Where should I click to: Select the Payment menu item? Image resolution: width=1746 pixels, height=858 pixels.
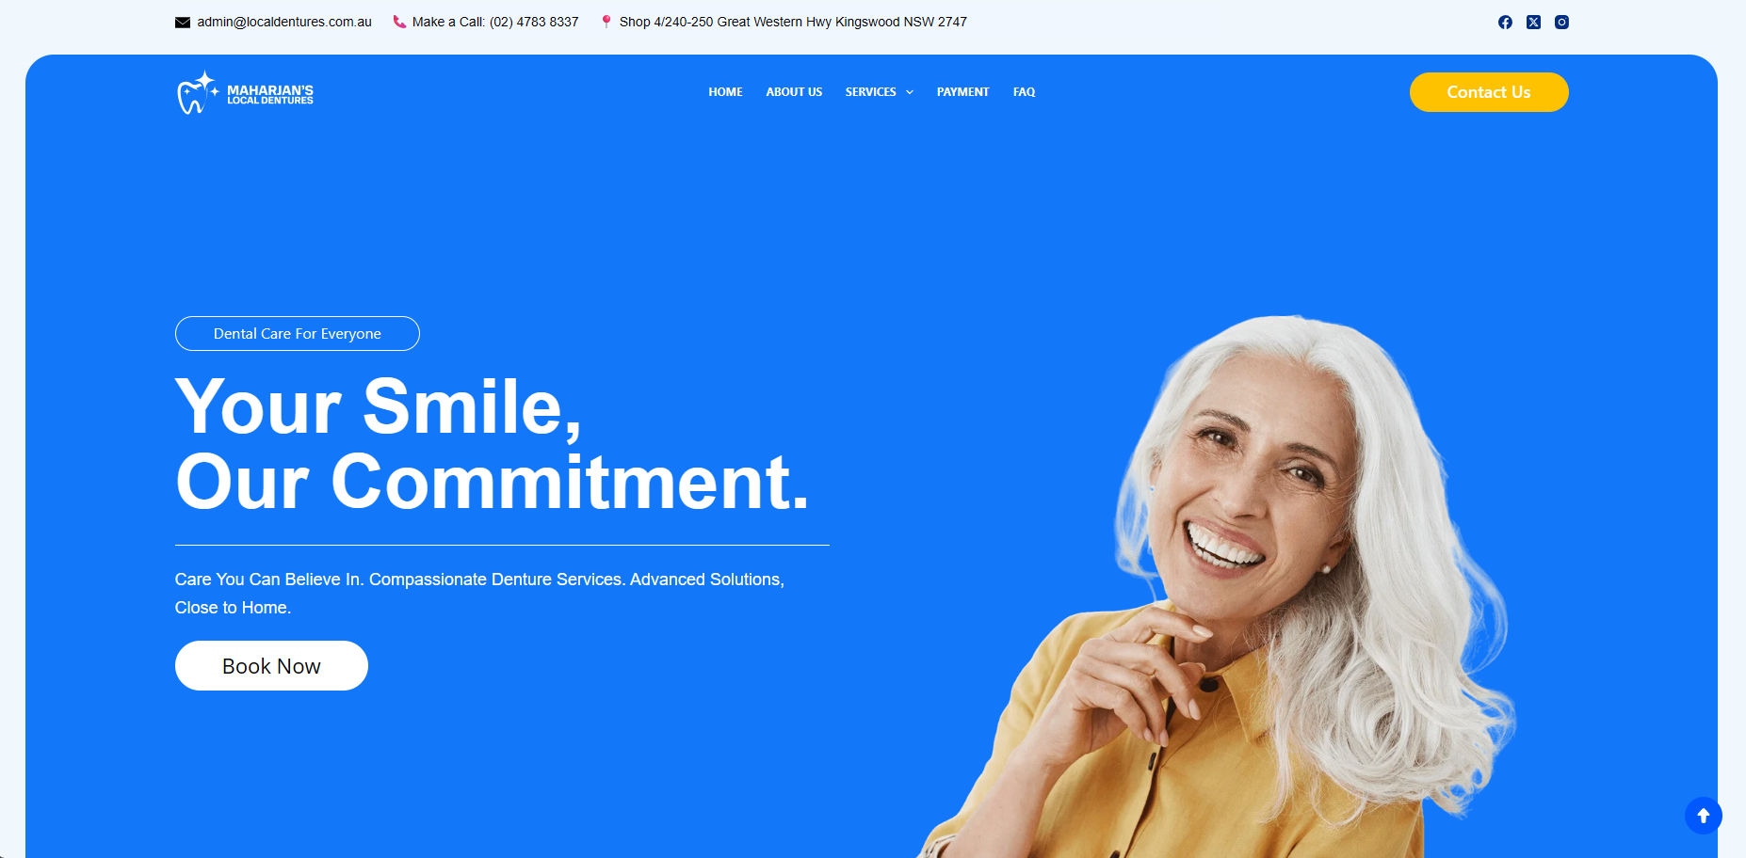pos(962,92)
